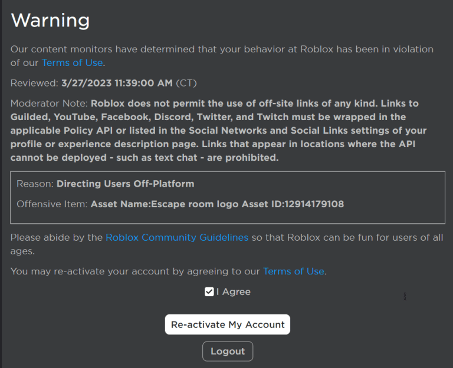Click the Reason label in details box
Image resolution: width=453 pixels, height=368 pixels.
pos(35,184)
